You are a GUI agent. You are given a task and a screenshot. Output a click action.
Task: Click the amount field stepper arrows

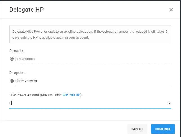click(169, 103)
